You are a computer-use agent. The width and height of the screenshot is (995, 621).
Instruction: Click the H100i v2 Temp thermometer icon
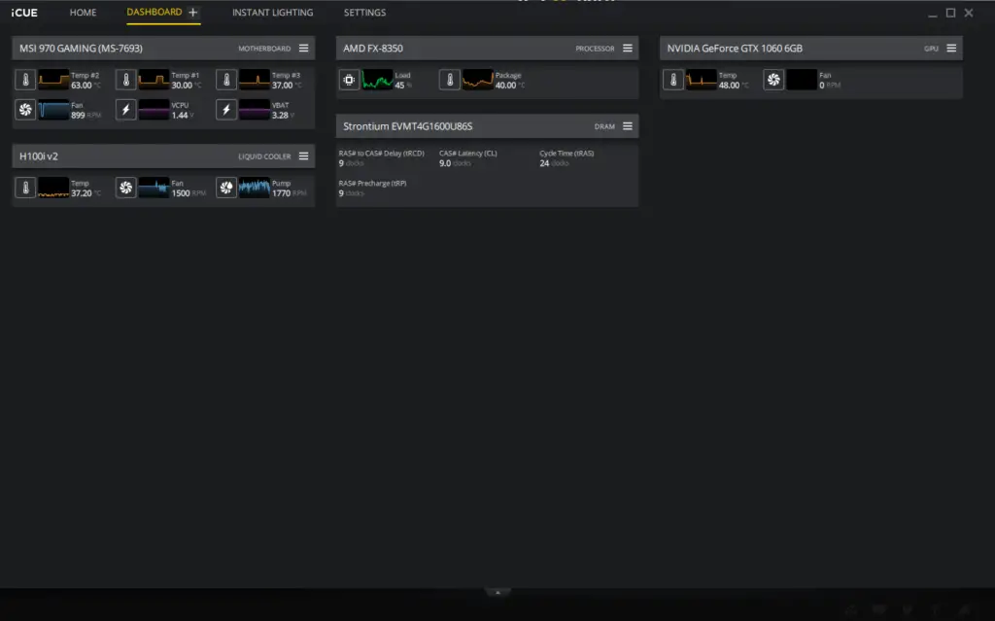point(25,188)
